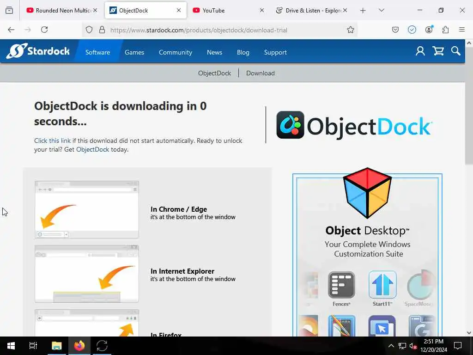Reload the current page
This screenshot has width=473, height=355.
point(44,30)
